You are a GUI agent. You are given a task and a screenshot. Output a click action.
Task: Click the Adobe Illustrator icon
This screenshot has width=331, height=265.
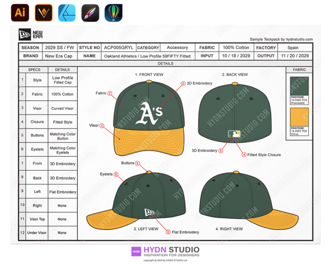(x=20, y=13)
